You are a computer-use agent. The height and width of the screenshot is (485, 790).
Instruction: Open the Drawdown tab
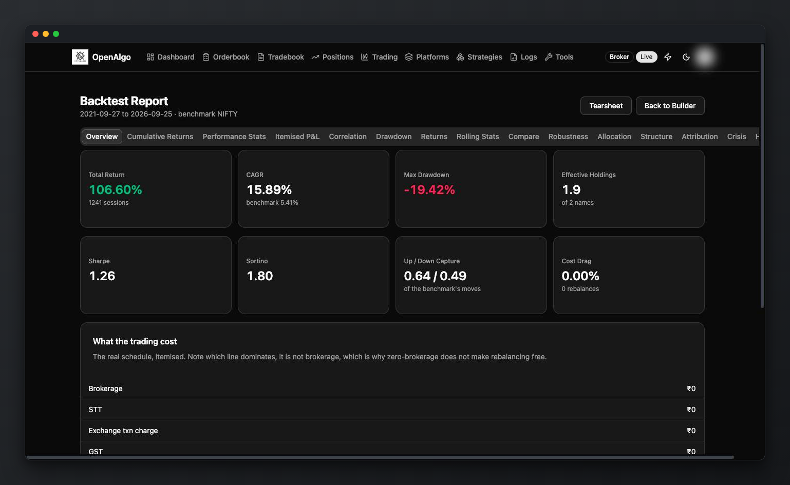393,137
